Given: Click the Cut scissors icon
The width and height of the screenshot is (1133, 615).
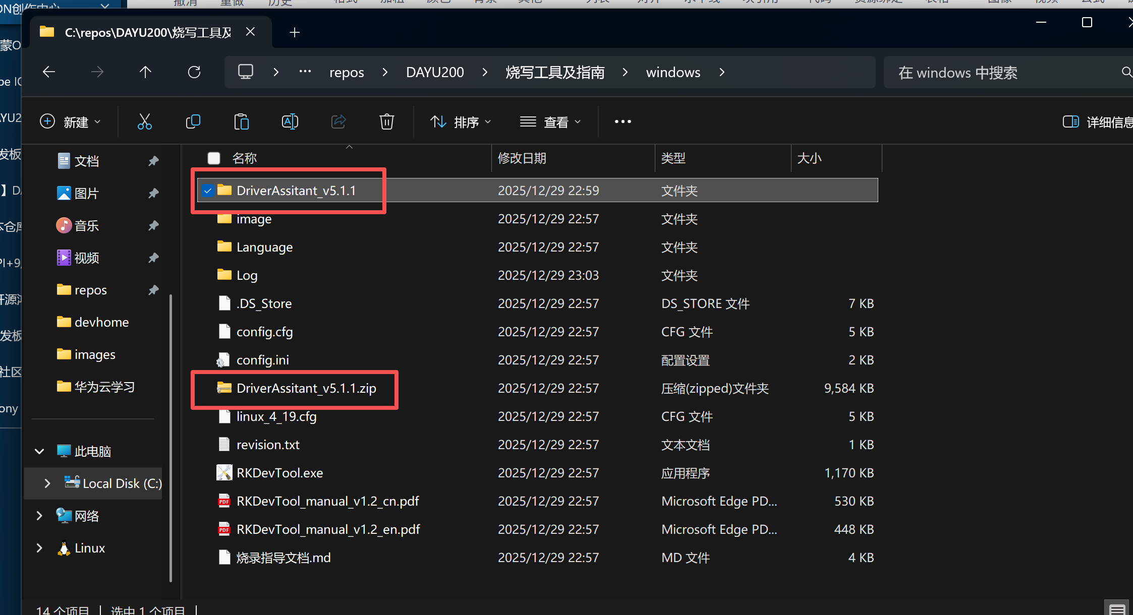Looking at the screenshot, I should point(144,122).
